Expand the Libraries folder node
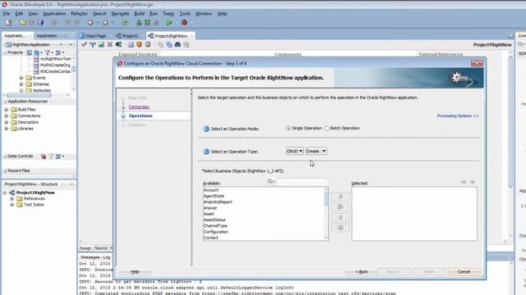Image resolution: width=526 pixels, height=295 pixels. (x=7, y=129)
